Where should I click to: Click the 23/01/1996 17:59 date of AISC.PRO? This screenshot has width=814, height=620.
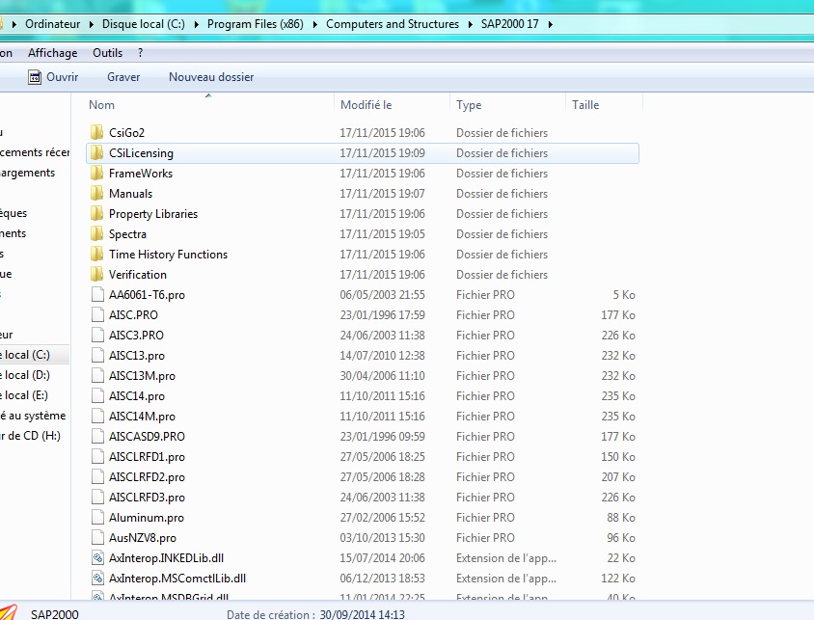(382, 315)
